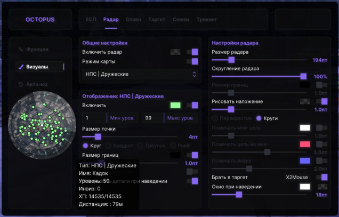This screenshot has height=217, width=339.
Task: Click the Скругление радара slider handle
Action: coord(303,76)
